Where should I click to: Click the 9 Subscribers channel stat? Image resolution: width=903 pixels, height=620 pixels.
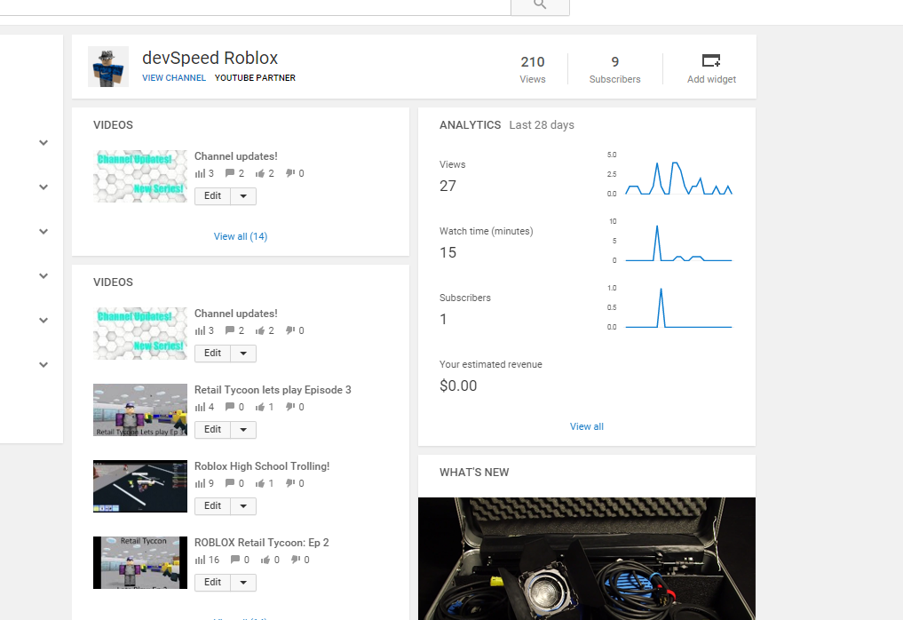tap(614, 69)
